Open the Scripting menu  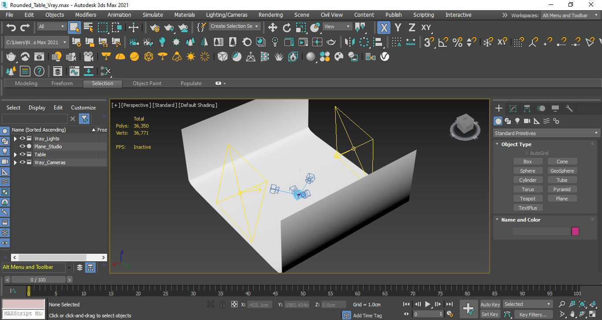424,15
